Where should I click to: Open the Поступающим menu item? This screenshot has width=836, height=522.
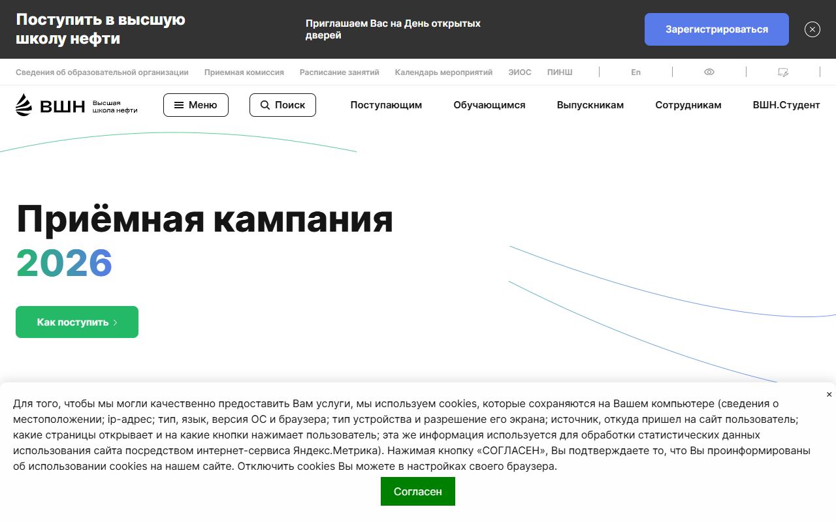coord(386,105)
